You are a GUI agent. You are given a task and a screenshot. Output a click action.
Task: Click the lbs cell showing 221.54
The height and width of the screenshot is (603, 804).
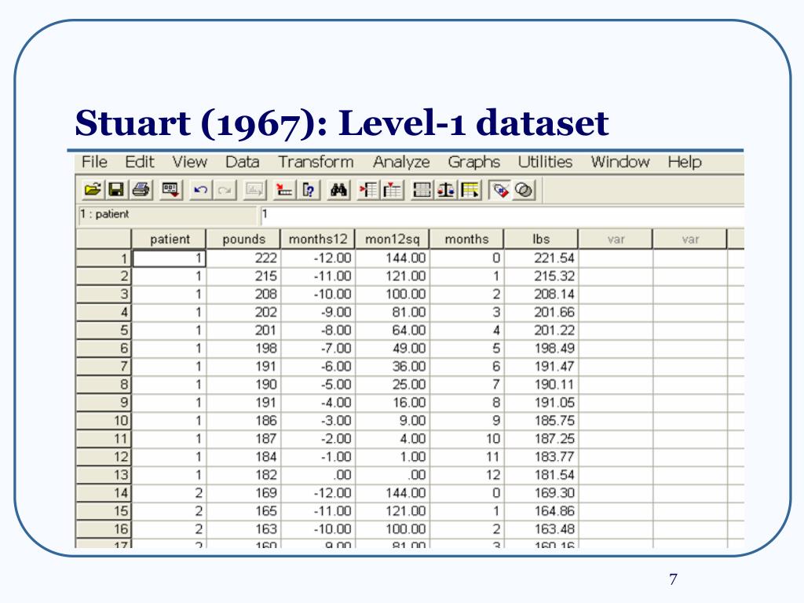(541, 258)
